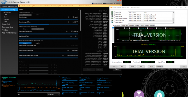Image resolution: width=188 pixels, height=97 pixels.
Task: Click the CPU chip icon beside Stress CPU
Action: pos(112,12)
